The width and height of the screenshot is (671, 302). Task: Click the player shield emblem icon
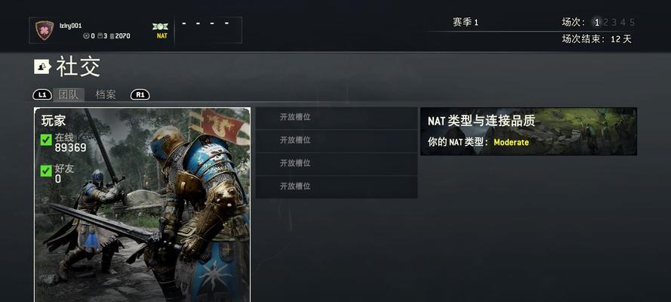(x=45, y=30)
